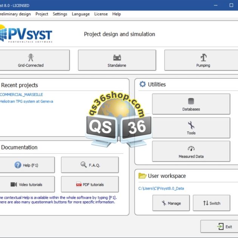Maximize the PVsyst window

click(x=231, y=5)
